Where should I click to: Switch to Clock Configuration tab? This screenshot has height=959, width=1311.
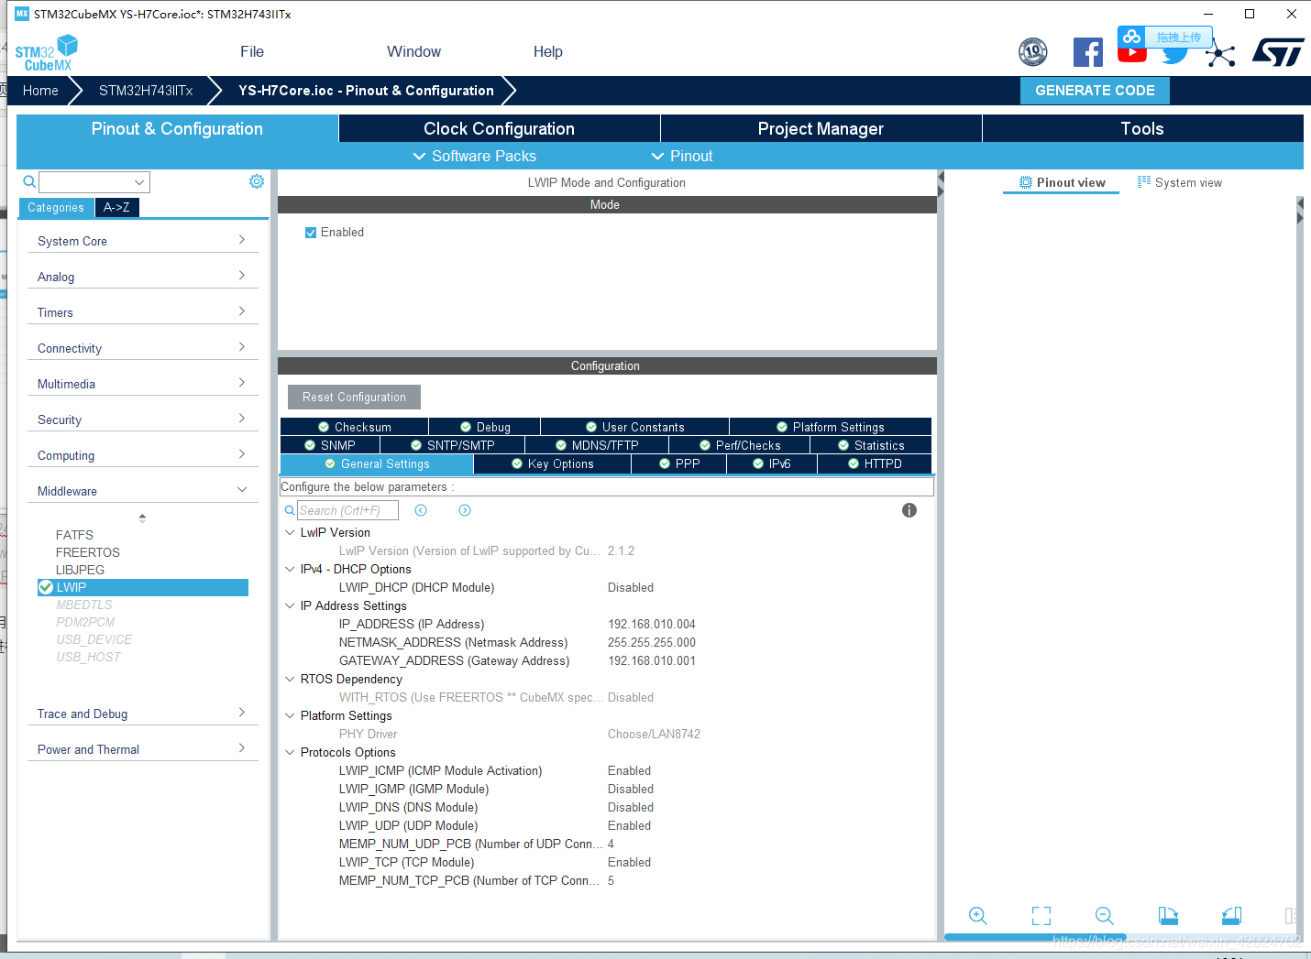[499, 128]
